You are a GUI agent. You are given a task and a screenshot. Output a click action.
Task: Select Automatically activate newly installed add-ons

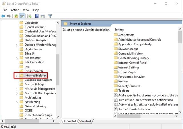click(148, 104)
